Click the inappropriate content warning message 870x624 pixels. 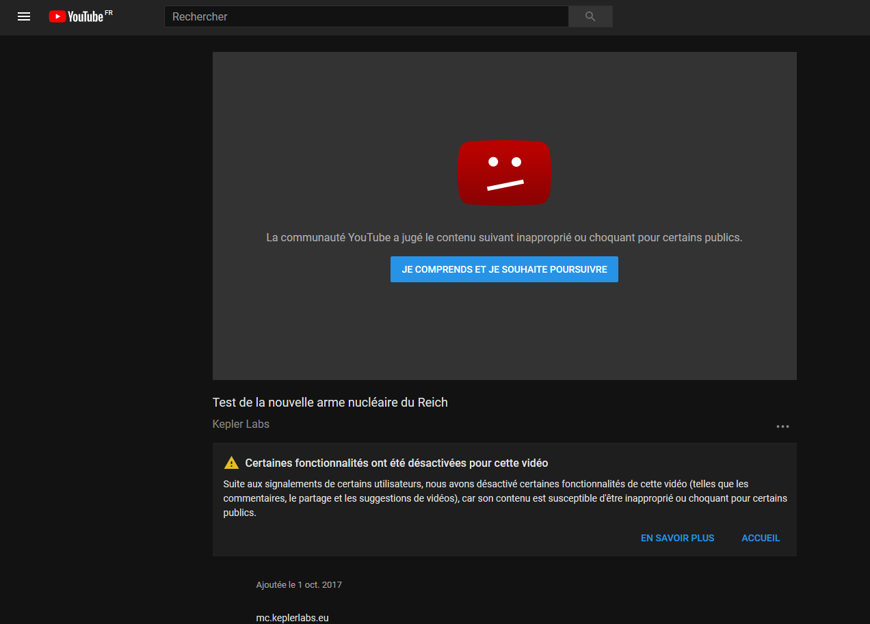(x=504, y=238)
